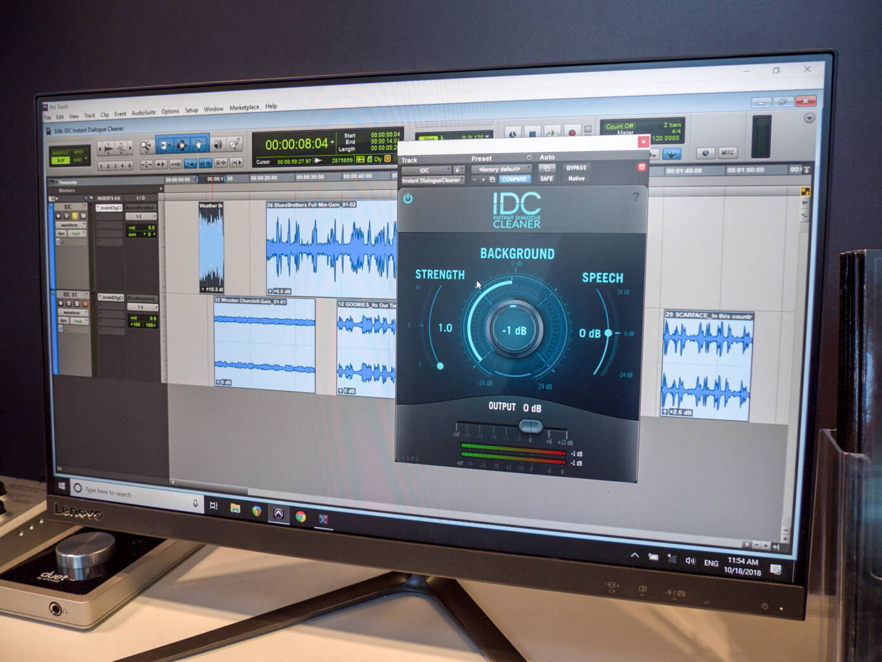Click the IDC plugin power icon
Screen dimensions: 882x662
(407, 199)
